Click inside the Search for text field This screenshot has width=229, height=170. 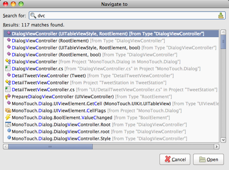tap(127, 15)
